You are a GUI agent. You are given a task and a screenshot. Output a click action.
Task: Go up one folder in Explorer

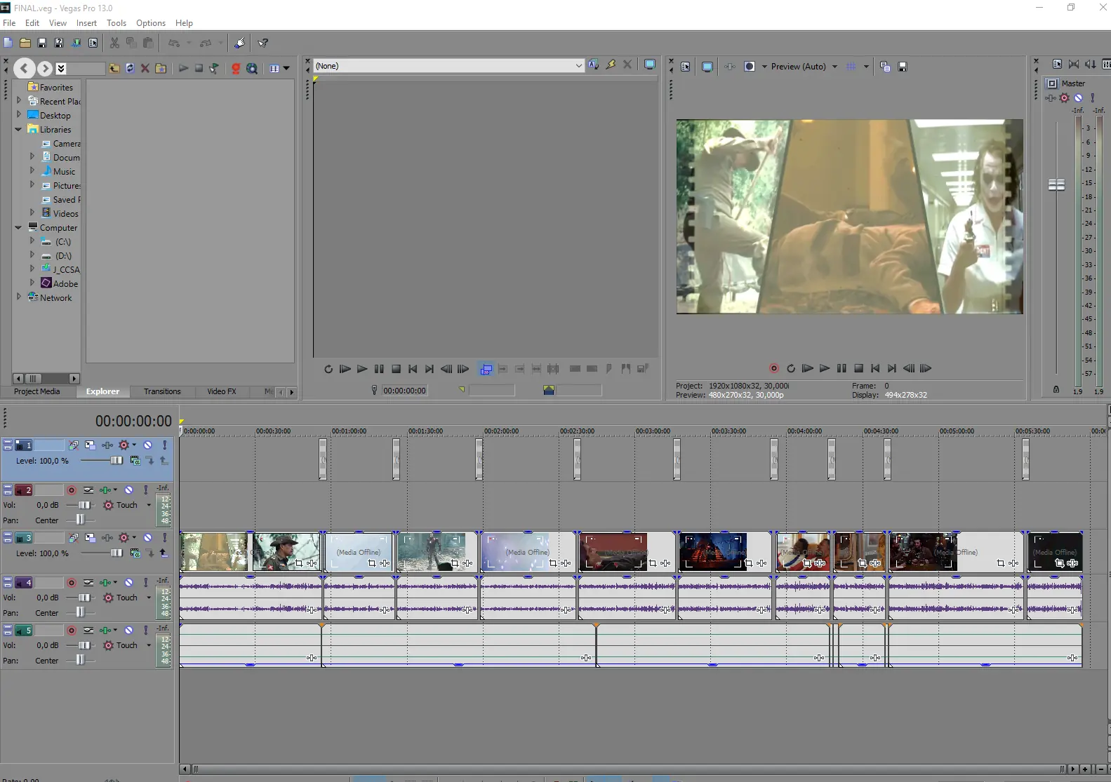(x=114, y=68)
